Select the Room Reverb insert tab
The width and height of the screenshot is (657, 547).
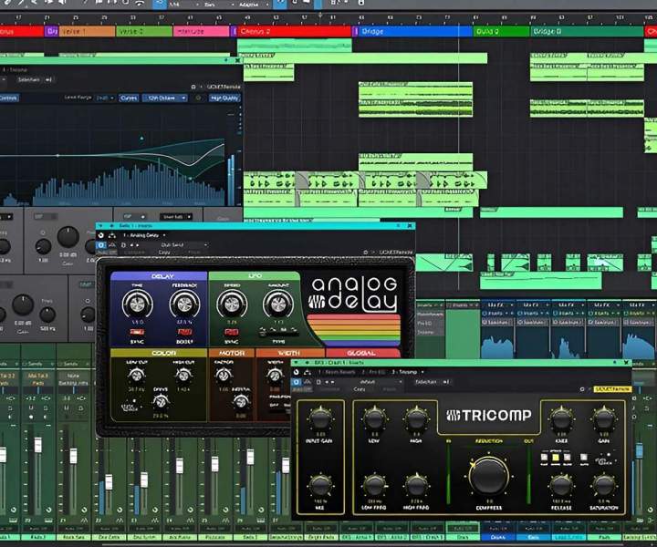point(338,372)
